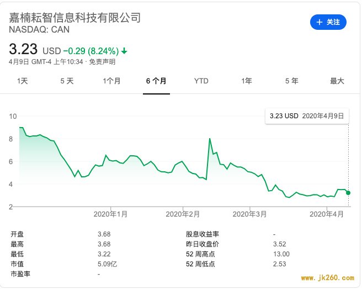Click the green endpoint dot on chart
This screenshot has width=362, height=289.
[x=348, y=193]
